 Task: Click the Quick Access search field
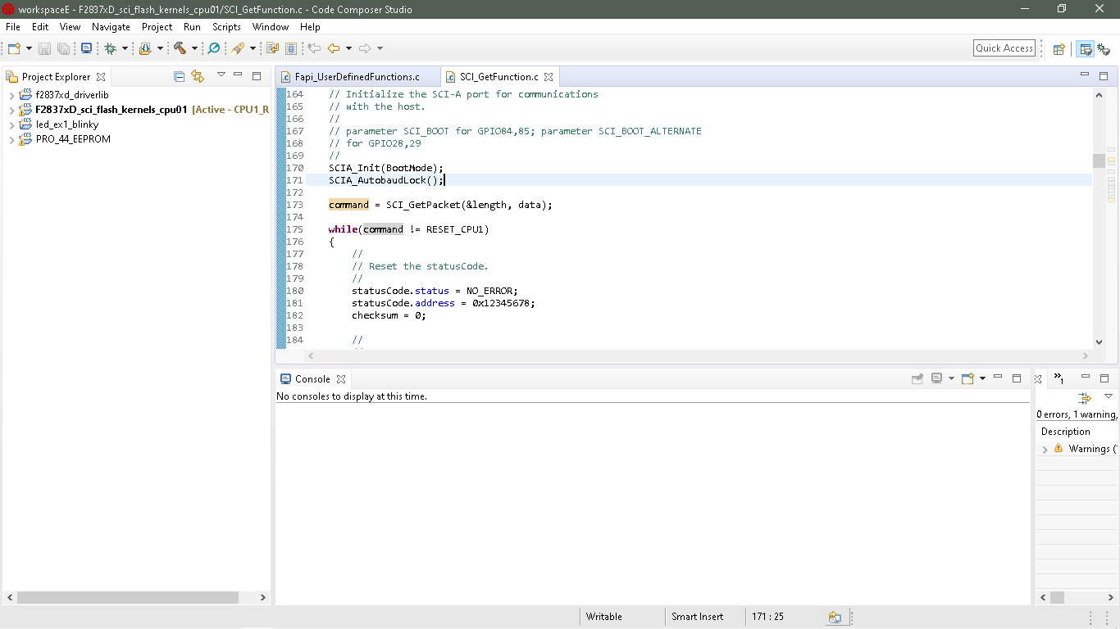1004,48
